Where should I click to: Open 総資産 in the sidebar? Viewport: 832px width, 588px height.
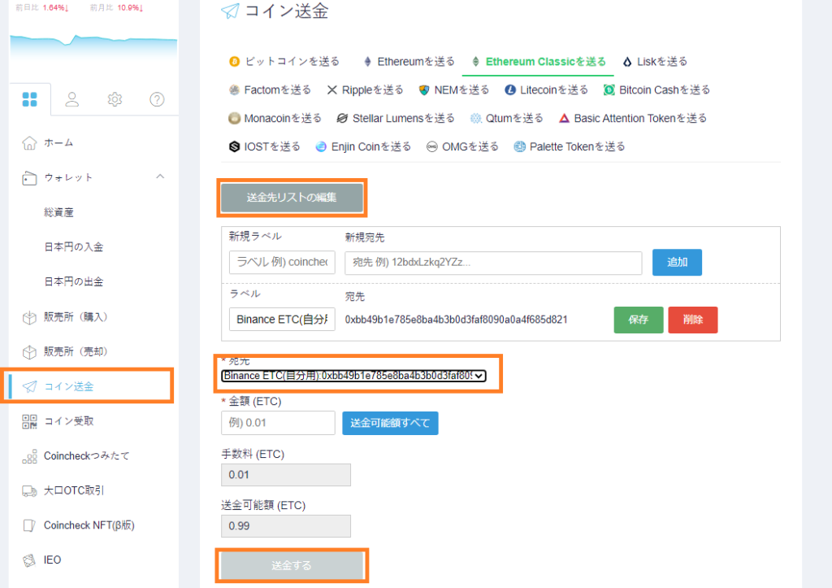(x=58, y=212)
